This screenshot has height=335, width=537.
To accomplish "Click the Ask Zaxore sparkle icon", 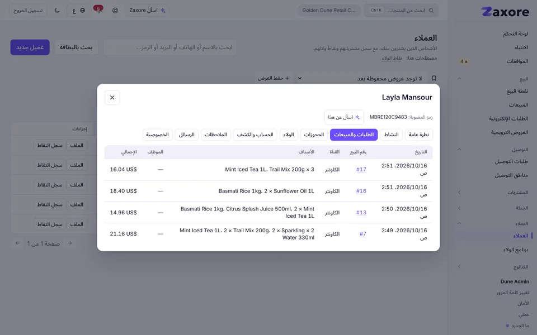I will tap(163, 10).
